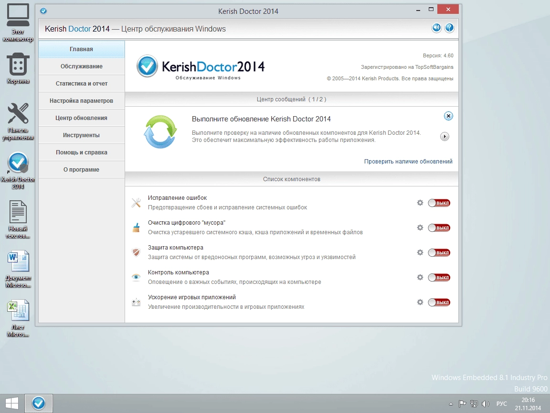Viewport: 550px width, 413px height.
Task: Select the Корзина recycle bin icon
Action: click(x=18, y=68)
